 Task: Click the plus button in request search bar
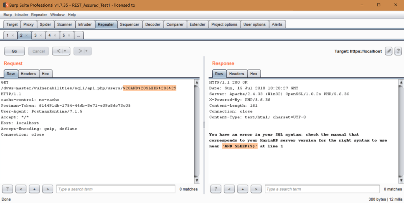[34, 189]
